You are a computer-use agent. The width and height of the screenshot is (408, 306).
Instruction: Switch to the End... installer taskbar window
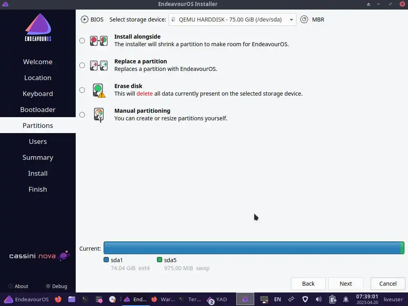135,300
